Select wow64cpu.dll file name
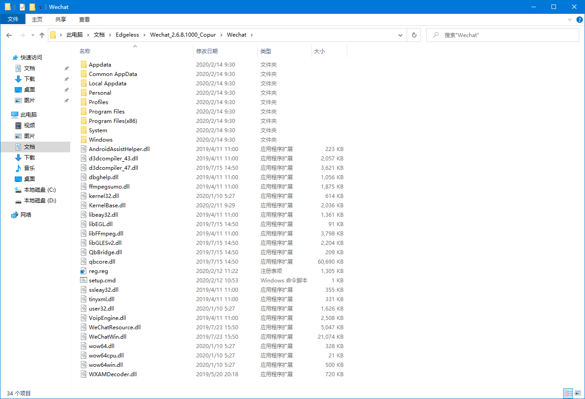 (x=106, y=356)
